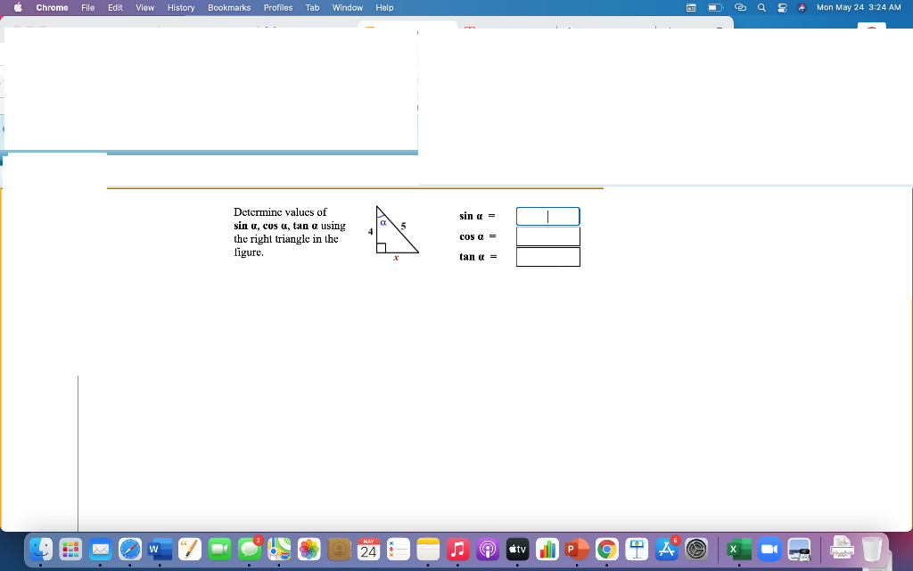Open the Calendar app showing May 24
This screenshot has width=913, height=571.
pyautogui.click(x=368, y=549)
